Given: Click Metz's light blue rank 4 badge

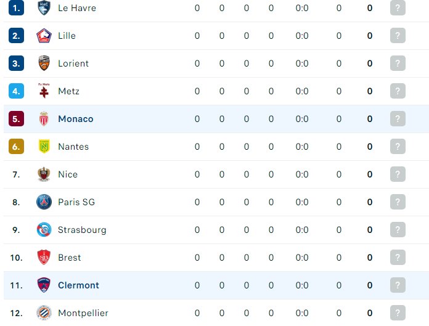Looking at the screenshot, I should click(x=16, y=91).
